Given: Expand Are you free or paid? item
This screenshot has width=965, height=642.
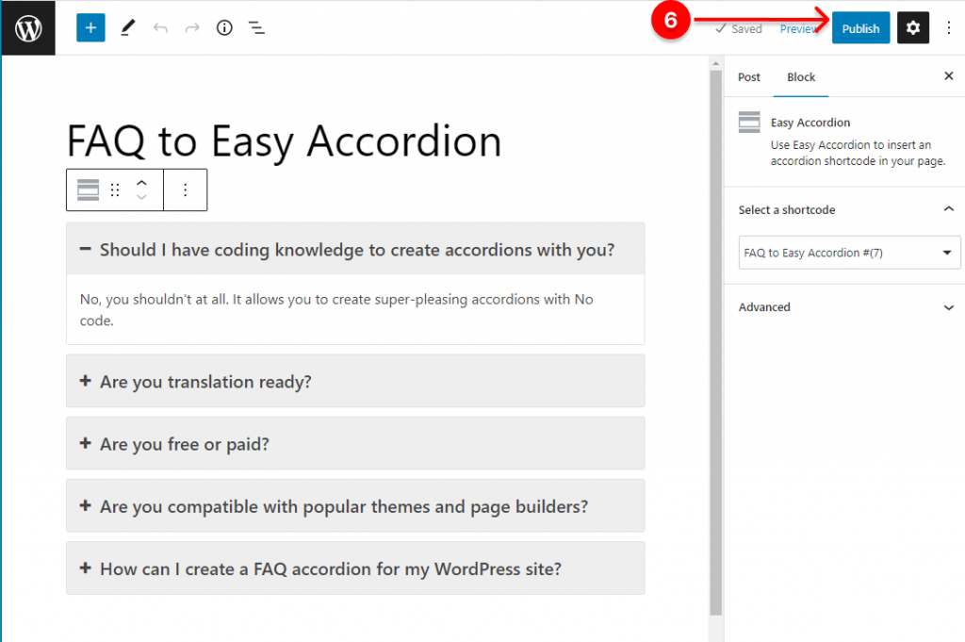Looking at the screenshot, I should click(x=355, y=444).
